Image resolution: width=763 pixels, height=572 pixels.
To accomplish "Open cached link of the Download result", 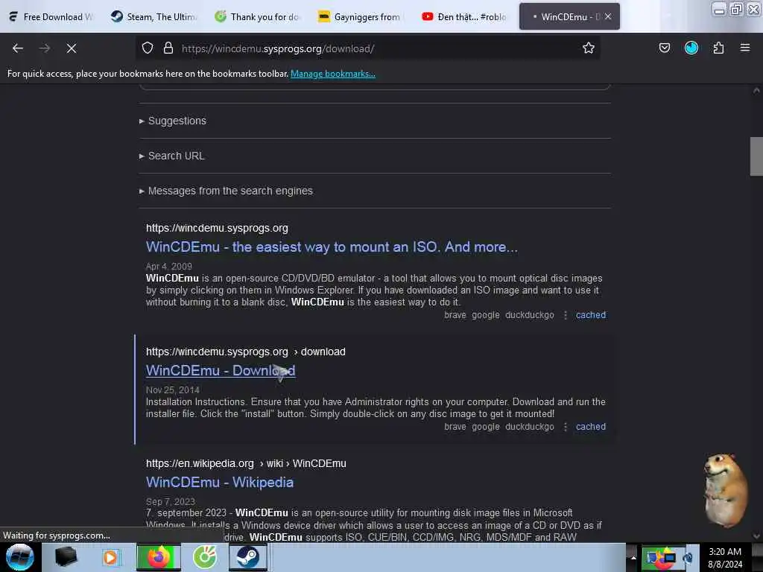I will coord(591,427).
